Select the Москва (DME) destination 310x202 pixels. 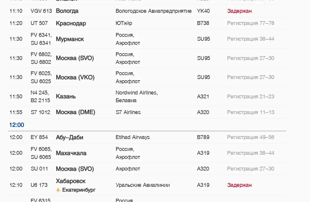(75, 112)
